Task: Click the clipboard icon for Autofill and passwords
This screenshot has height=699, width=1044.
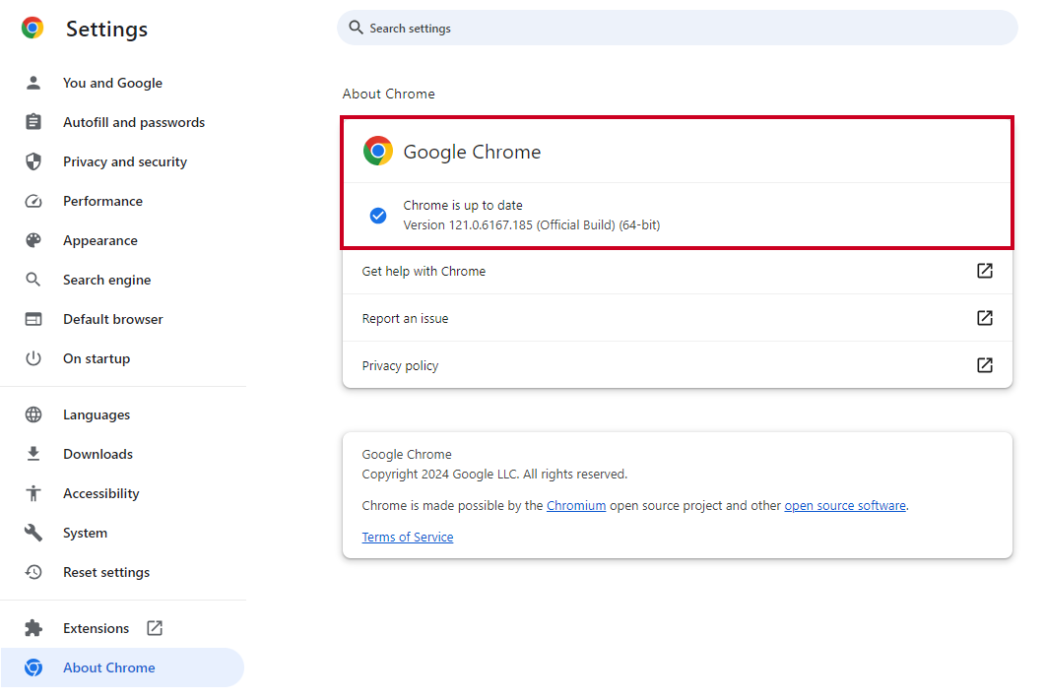Action: (33, 122)
